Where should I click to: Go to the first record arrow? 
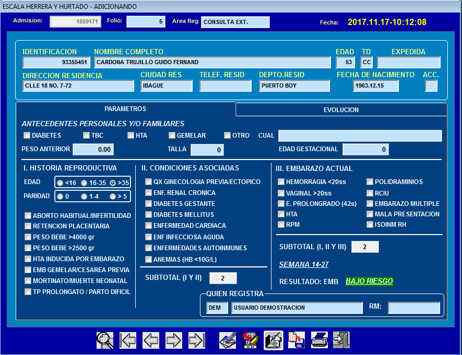(x=128, y=340)
